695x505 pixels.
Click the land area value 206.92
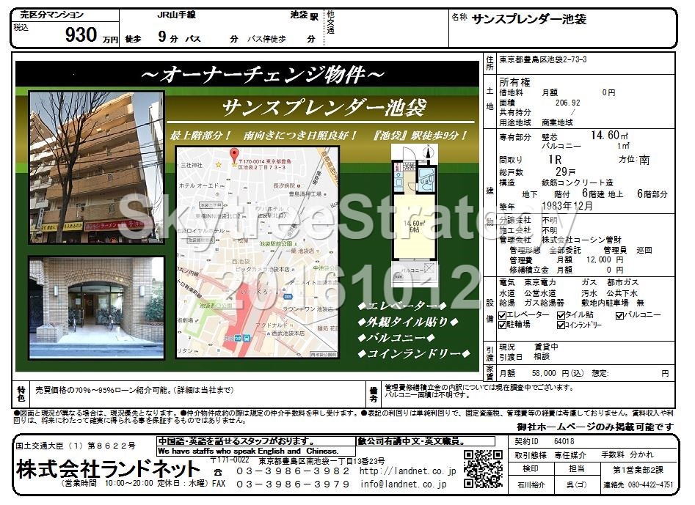[x=568, y=103]
